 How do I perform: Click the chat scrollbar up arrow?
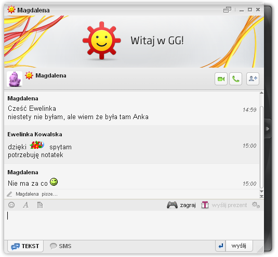point(261,93)
